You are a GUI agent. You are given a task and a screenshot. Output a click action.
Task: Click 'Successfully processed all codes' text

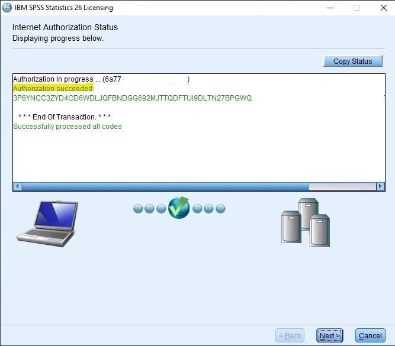[68, 127]
